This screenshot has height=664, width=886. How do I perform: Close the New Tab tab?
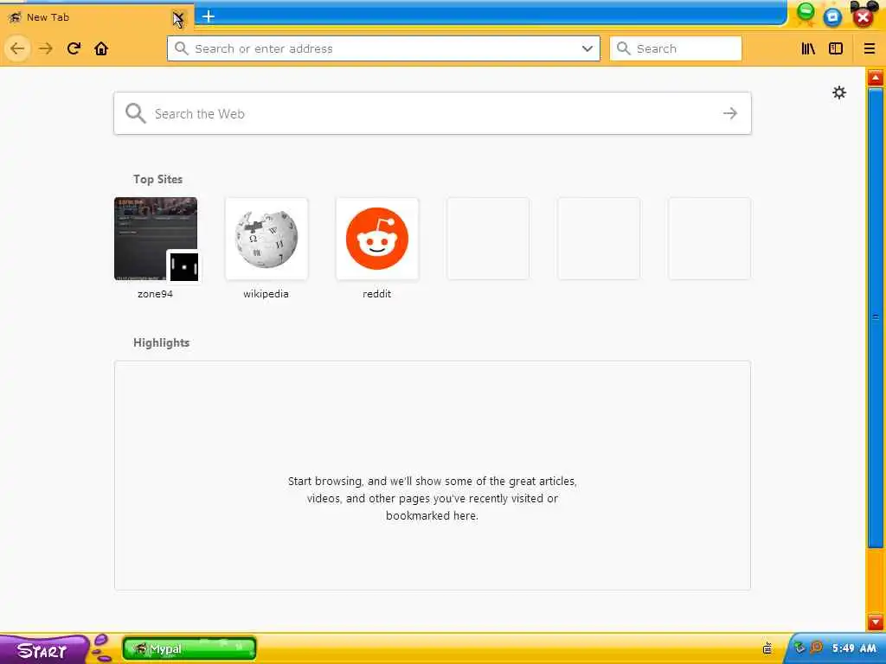[178, 17]
